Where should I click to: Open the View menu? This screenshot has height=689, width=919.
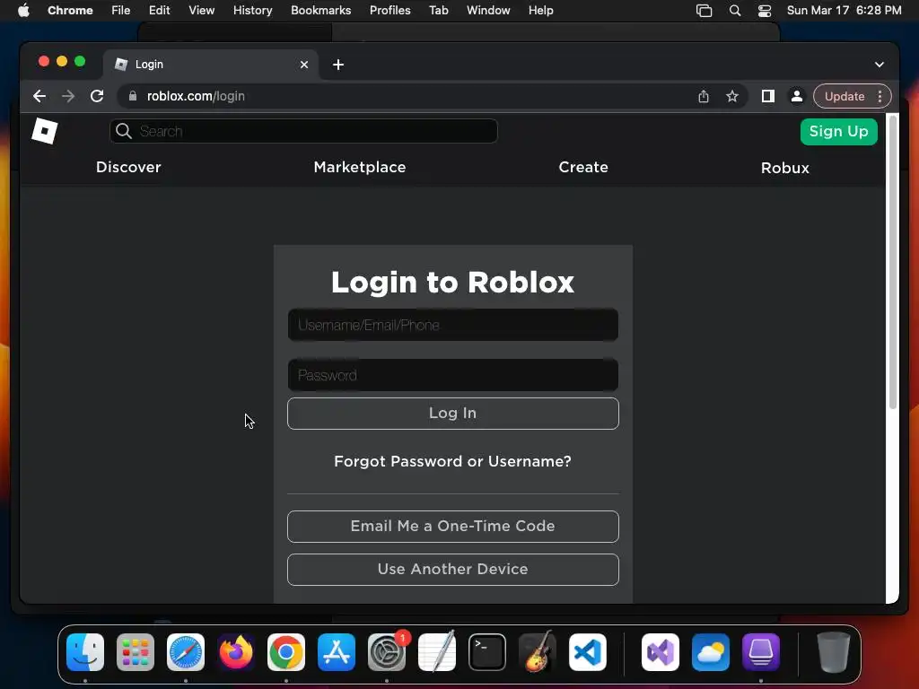202,11
